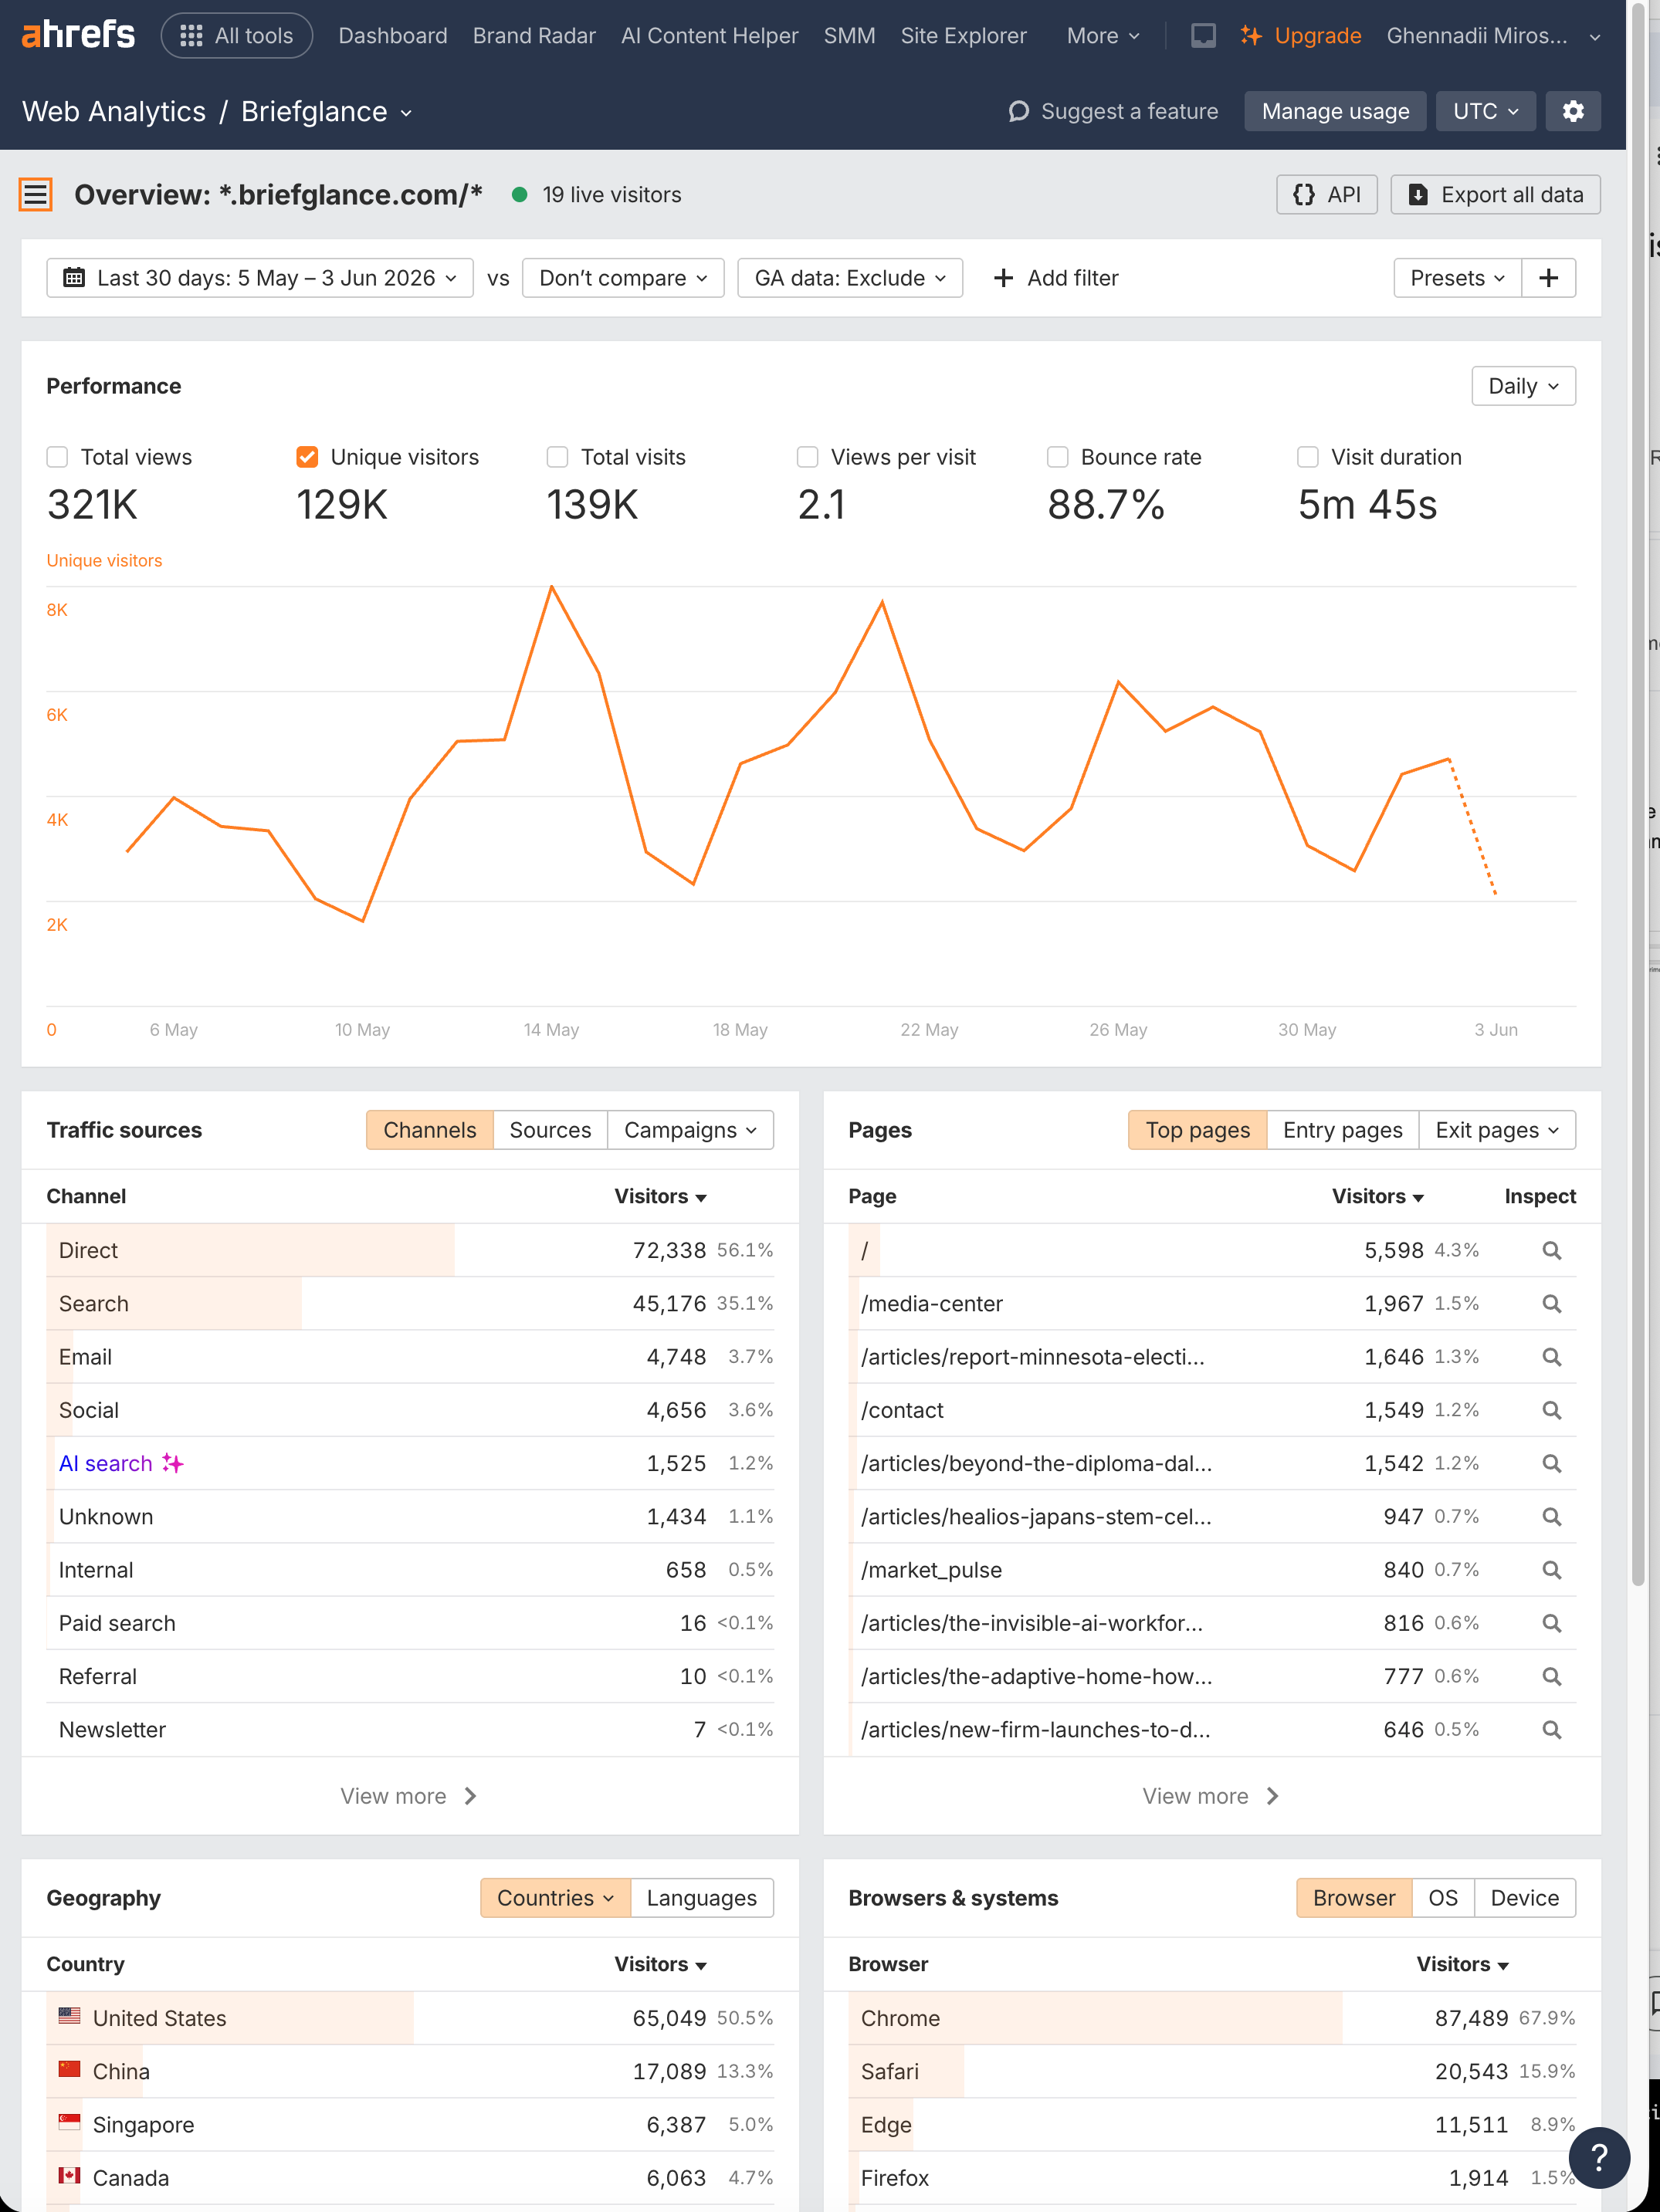Image resolution: width=1660 pixels, height=2212 pixels.
Task: Add a new preset with the plus button
Action: tap(1549, 278)
